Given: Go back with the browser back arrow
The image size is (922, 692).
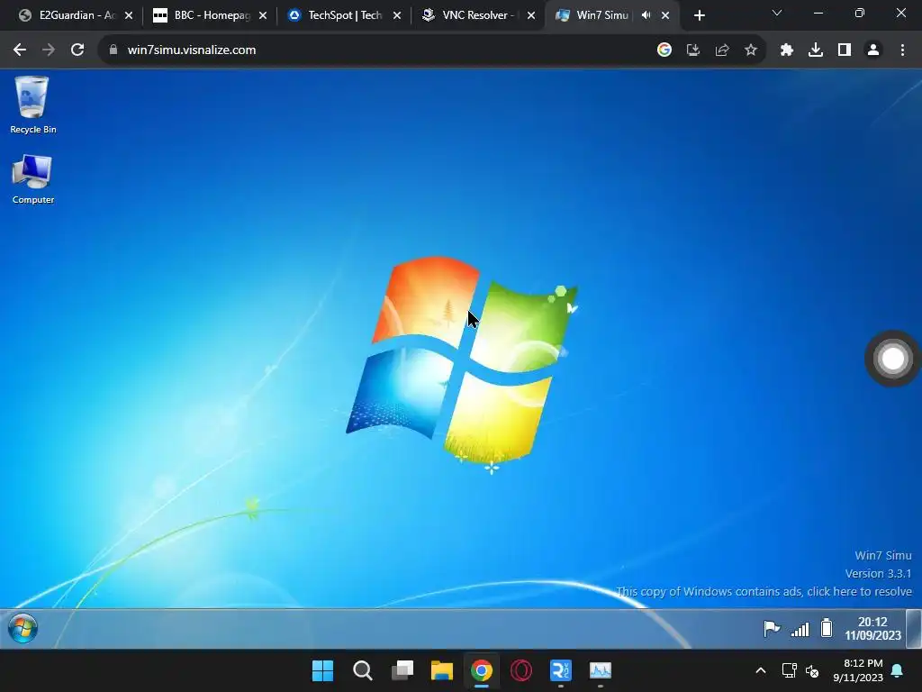Looking at the screenshot, I should point(20,50).
